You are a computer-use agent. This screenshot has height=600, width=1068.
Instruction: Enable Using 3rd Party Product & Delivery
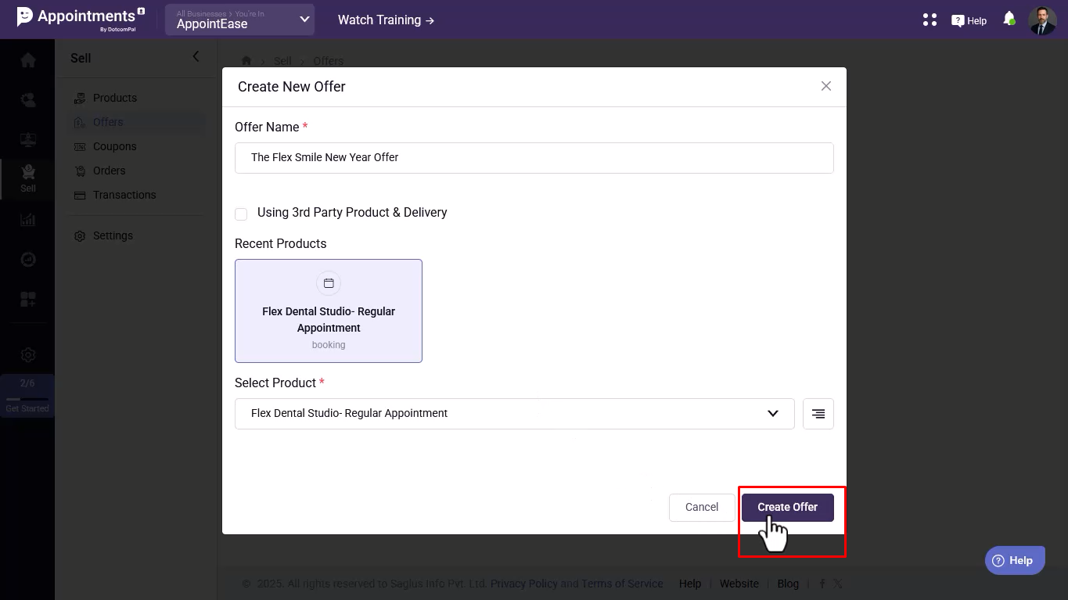(241, 214)
